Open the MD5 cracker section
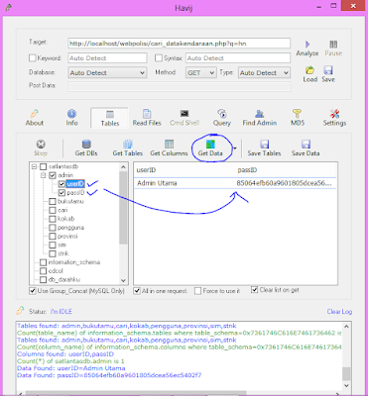 [297, 118]
